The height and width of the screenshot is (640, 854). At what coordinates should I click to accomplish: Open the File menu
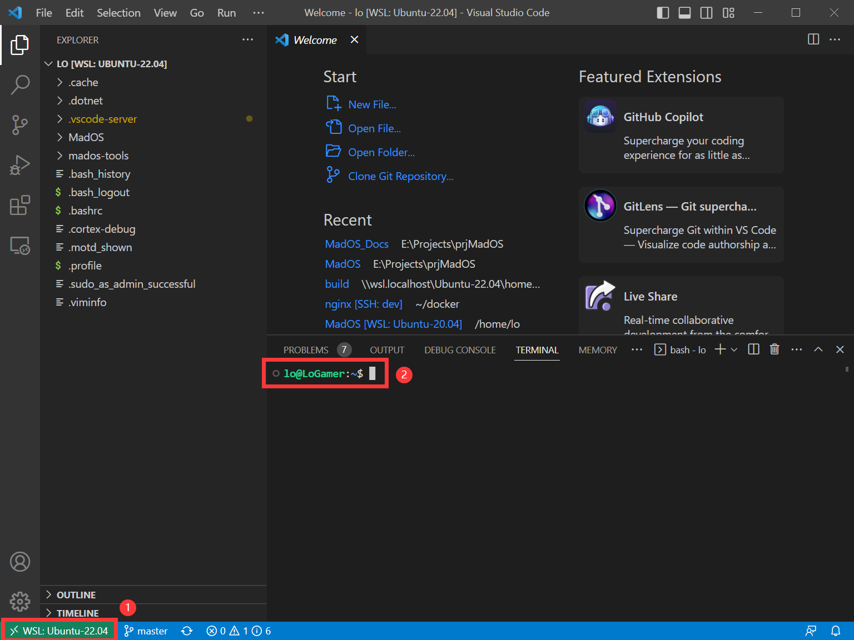44,13
